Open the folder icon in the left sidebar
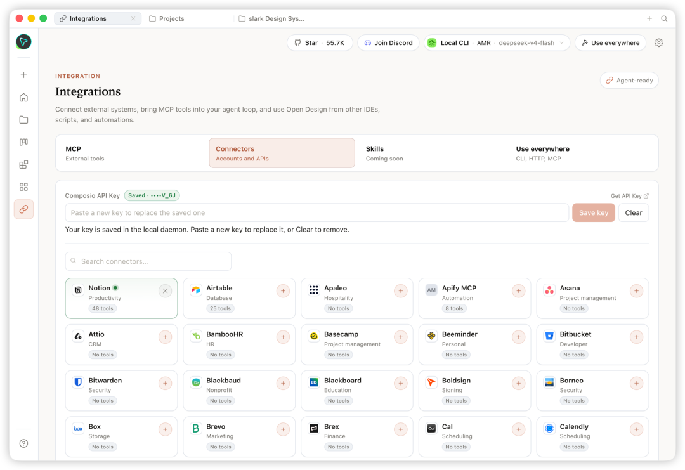 (x=23, y=120)
